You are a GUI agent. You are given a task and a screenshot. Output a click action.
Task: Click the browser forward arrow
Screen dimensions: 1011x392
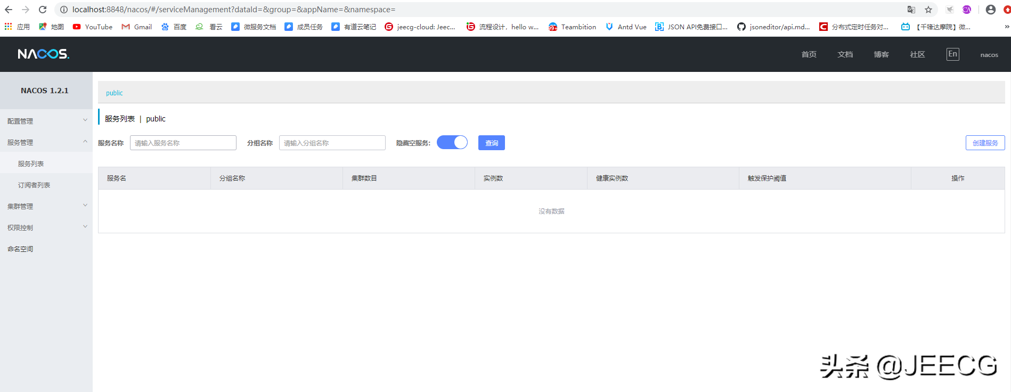26,10
